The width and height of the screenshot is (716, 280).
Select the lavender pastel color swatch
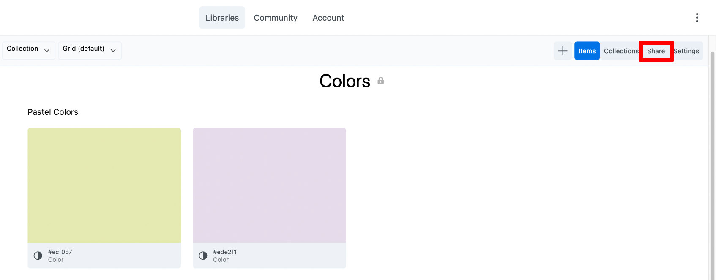tap(269, 185)
